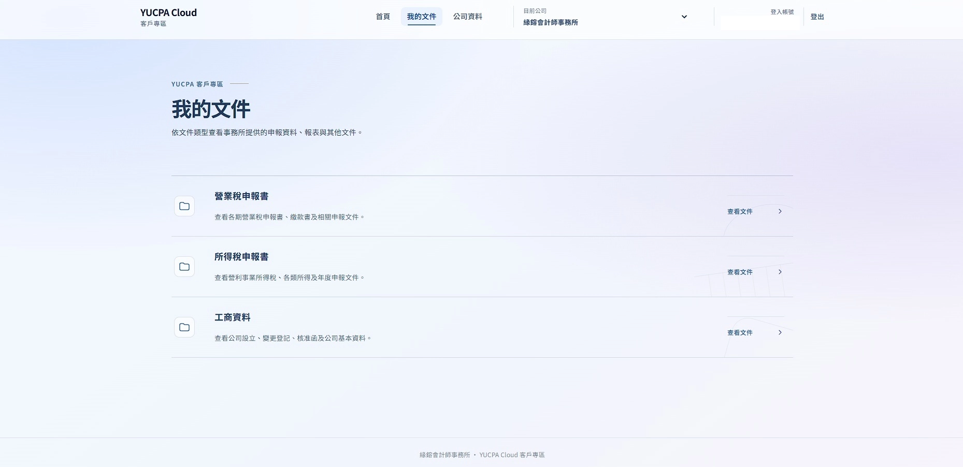Click 登出 to log out
This screenshot has height=467, width=963.
tap(817, 17)
